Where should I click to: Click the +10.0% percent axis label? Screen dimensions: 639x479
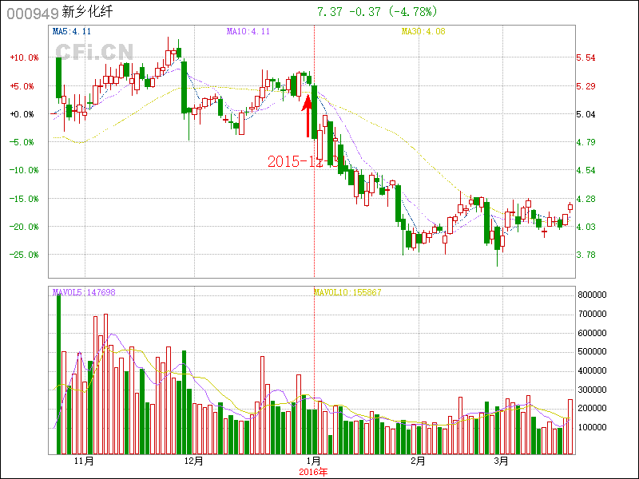(23, 58)
